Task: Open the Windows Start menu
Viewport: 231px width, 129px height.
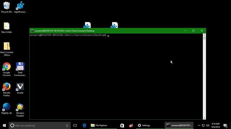Action: tap(4, 125)
